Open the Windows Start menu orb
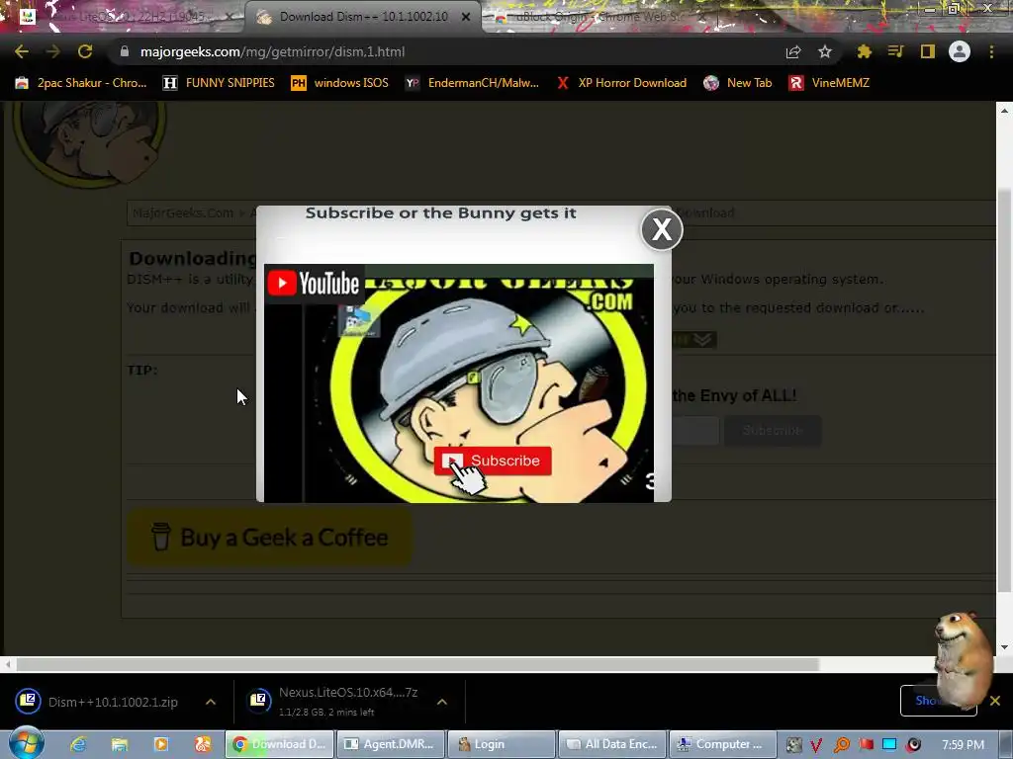The image size is (1013, 759). [x=27, y=743]
